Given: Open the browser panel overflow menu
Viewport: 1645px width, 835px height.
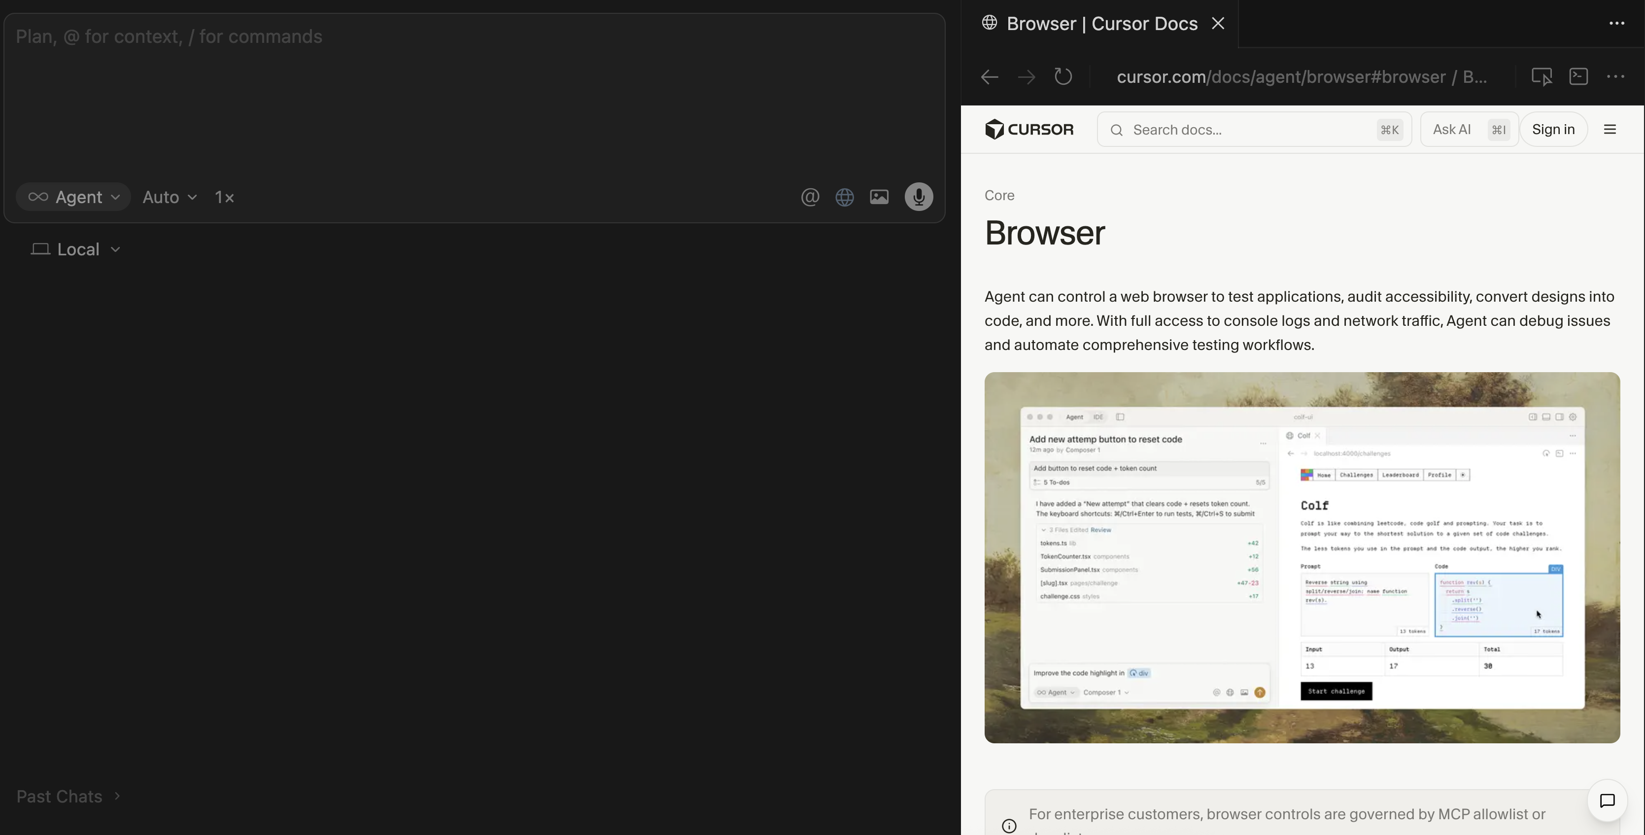Looking at the screenshot, I should coord(1615,76).
